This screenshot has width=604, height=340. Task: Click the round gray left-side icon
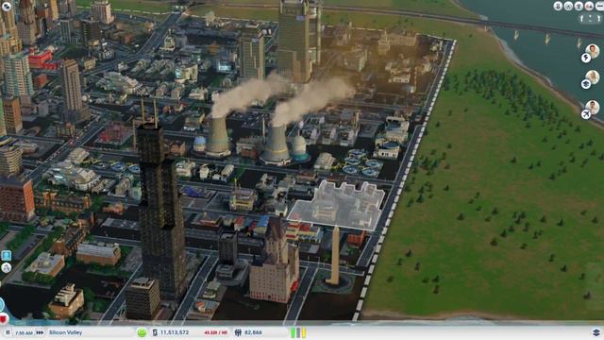pos(7,267)
